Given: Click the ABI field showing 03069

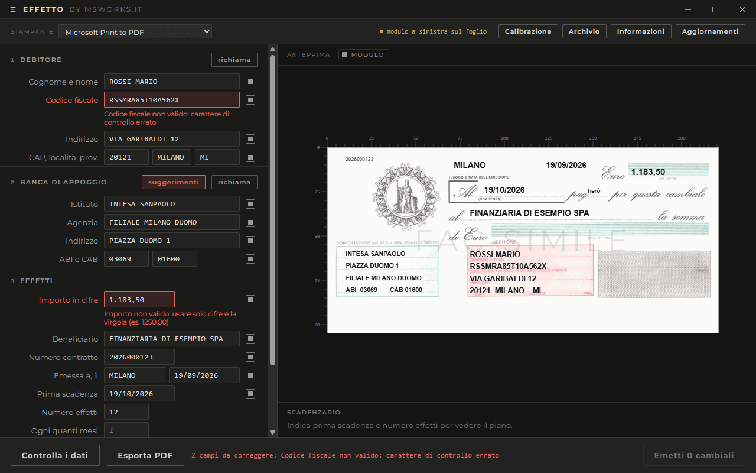Looking at the screenshot, I should [x=126, y=259].
